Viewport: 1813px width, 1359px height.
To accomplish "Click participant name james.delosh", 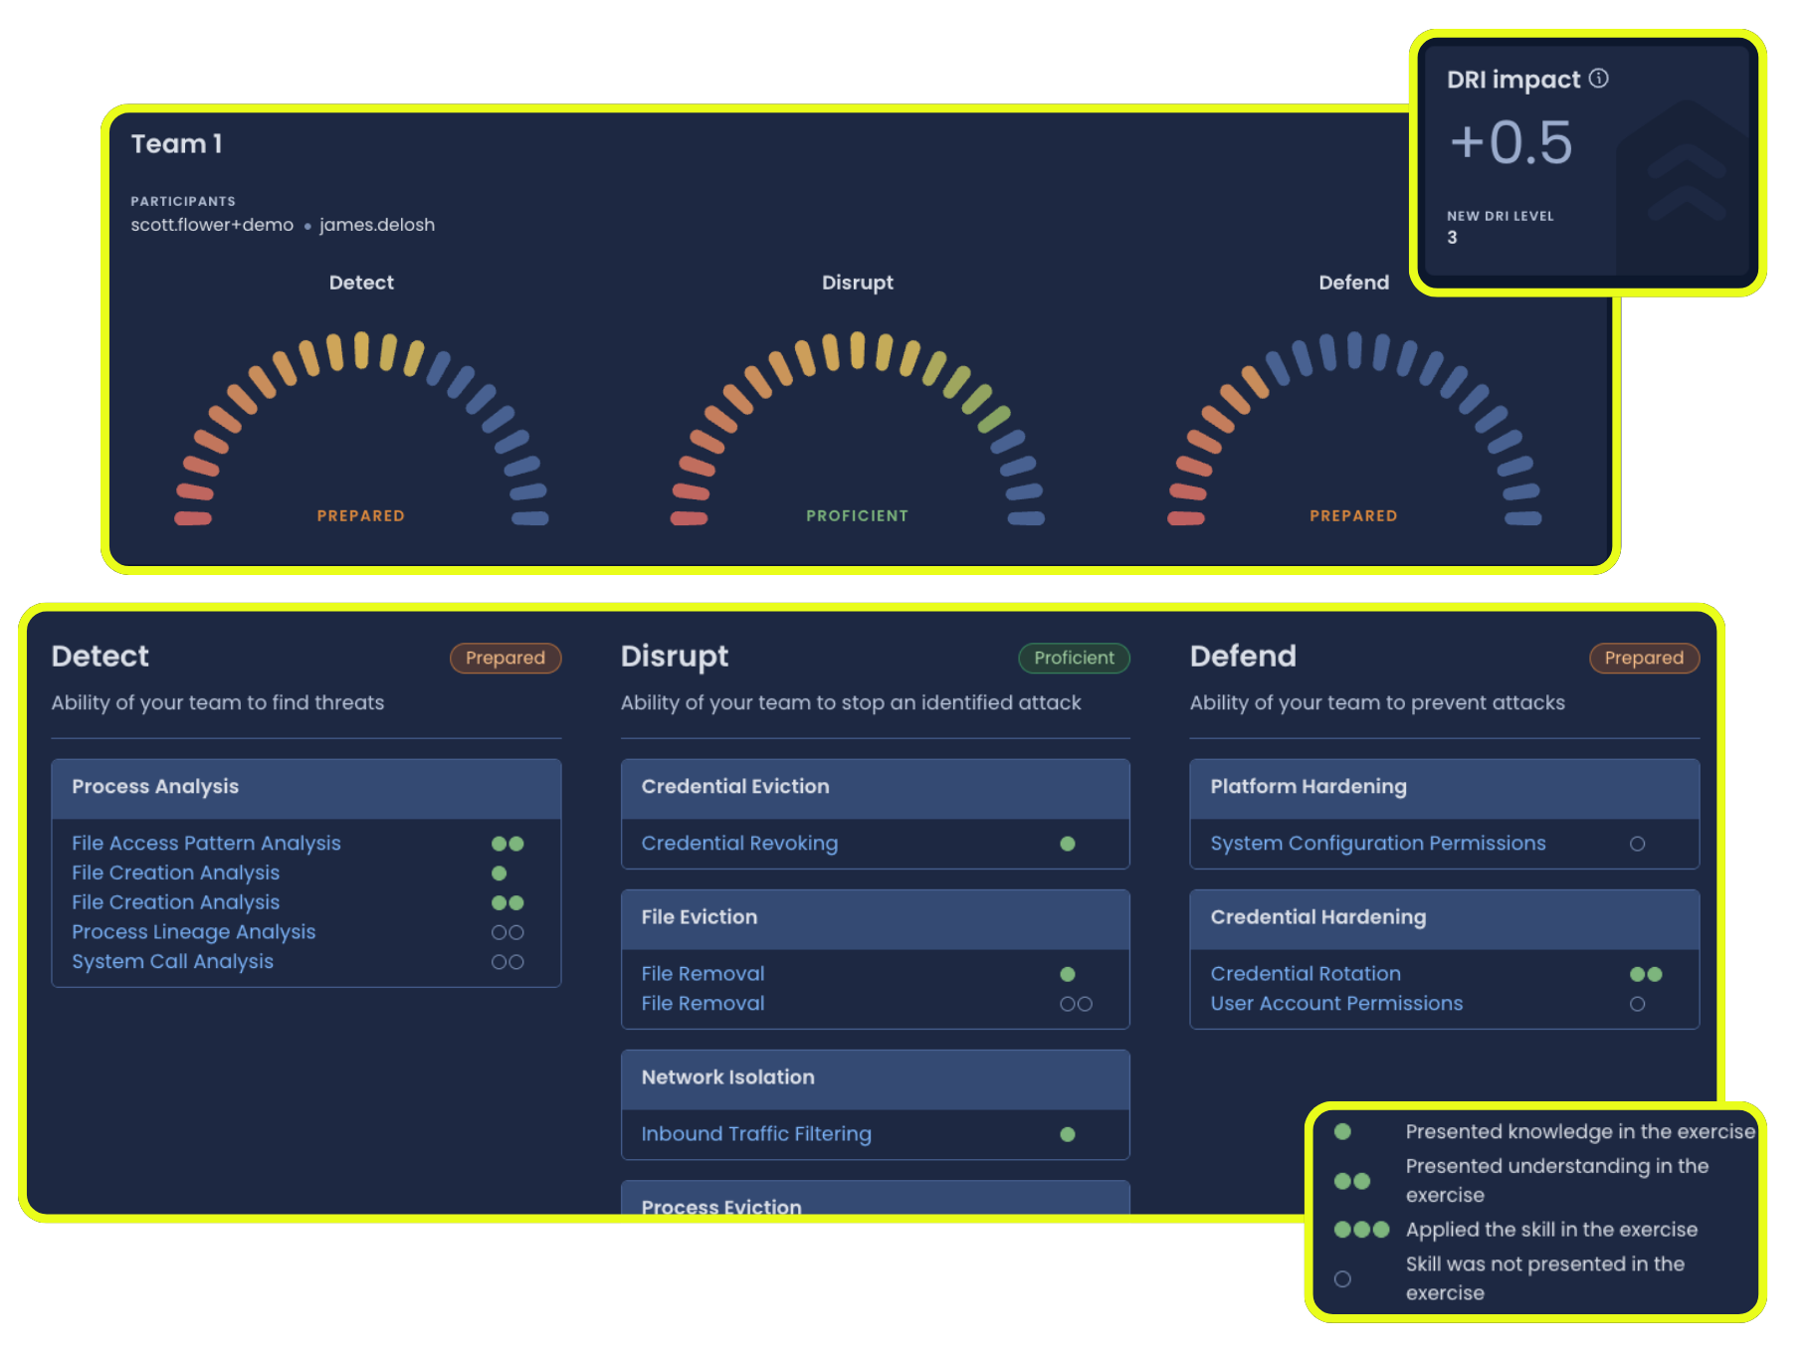I will pos(378,225).
